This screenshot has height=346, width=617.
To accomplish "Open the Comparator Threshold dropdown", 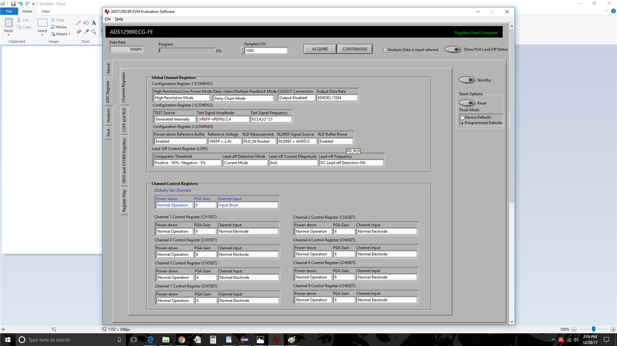I will coord(187,163).
